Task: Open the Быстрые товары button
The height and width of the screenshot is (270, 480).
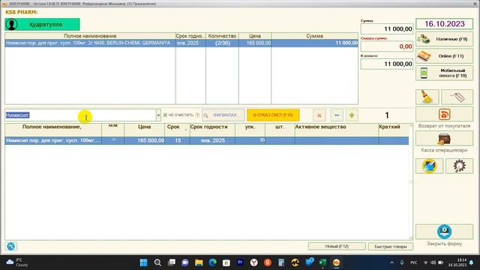Action: point(391,247)
